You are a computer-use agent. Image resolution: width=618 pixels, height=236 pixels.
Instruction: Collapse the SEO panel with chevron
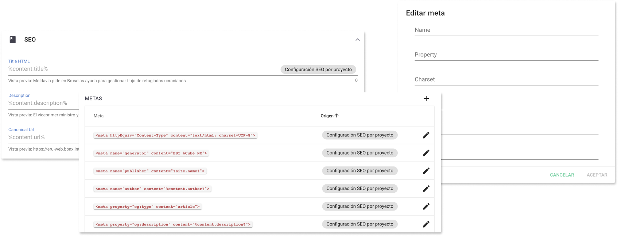(357, 40)
